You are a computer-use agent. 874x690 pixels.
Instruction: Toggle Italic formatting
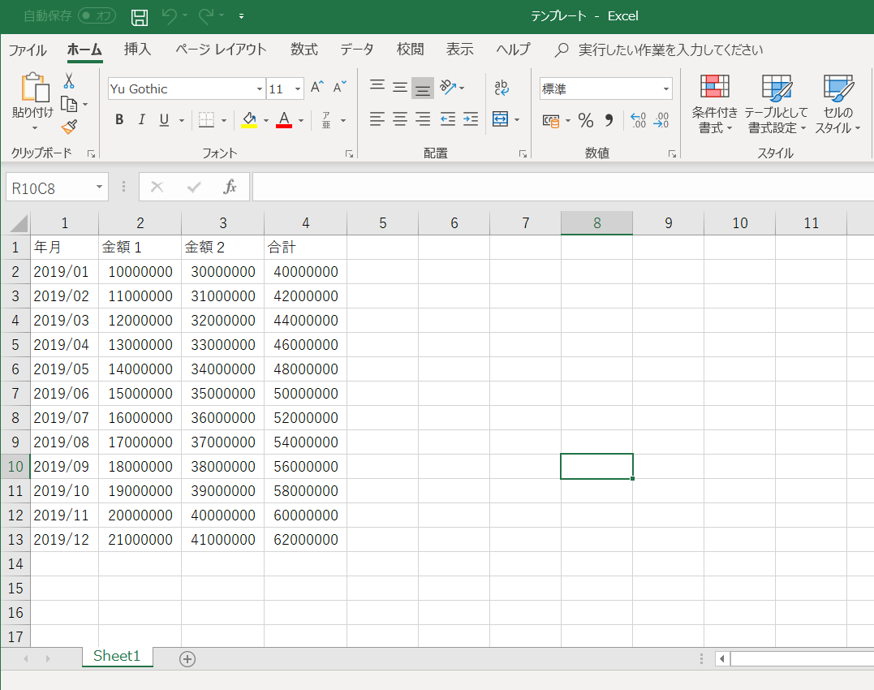pos(141,120)
